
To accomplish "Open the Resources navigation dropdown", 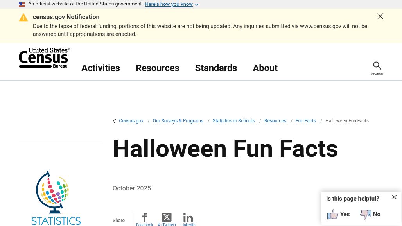I will point(157,68).
